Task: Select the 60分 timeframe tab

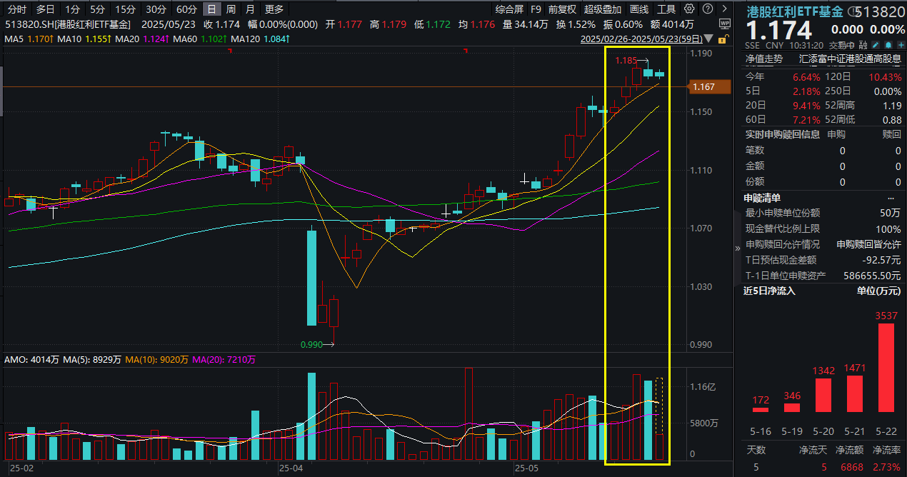Action: click(186, 9)
